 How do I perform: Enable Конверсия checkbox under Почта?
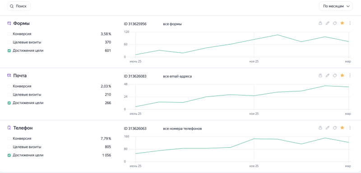[x=9, y=86]
